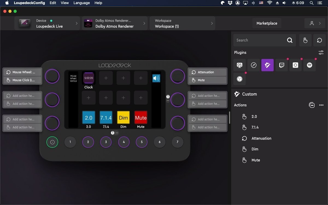This screenshot has height=205, width=328.
Task: Open the Dolby Atmos Renderer profile selector
Action: coord(115,24)
